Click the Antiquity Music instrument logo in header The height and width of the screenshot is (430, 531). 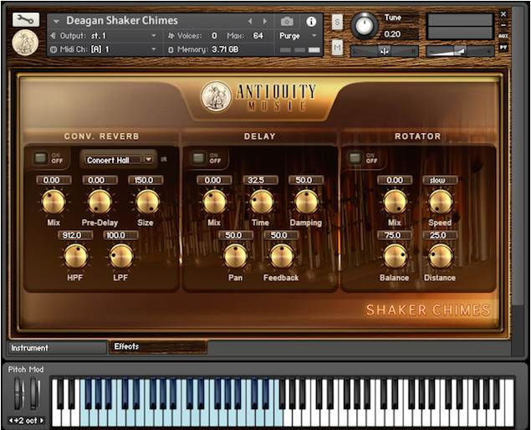point(25,43)
